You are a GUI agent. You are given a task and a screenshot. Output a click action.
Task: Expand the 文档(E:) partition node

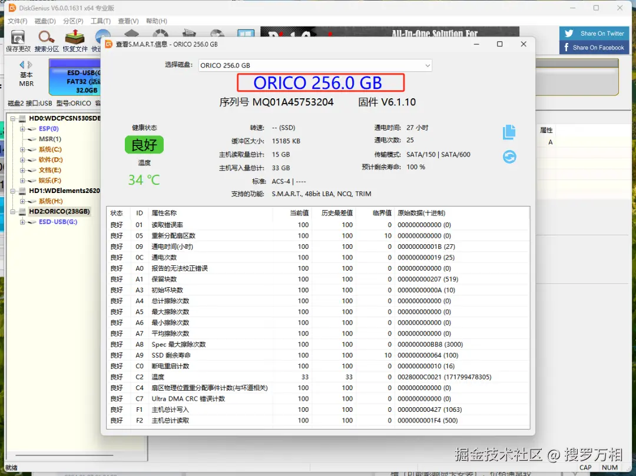pyautogui.click(x=22, y=170)
